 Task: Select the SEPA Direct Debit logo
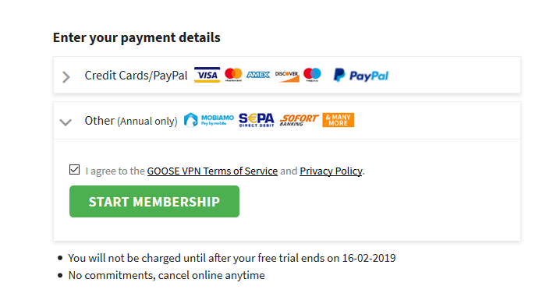pos(257,120)
